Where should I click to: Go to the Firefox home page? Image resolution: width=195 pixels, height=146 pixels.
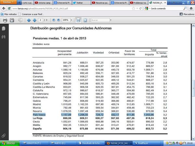click(191, 8)
